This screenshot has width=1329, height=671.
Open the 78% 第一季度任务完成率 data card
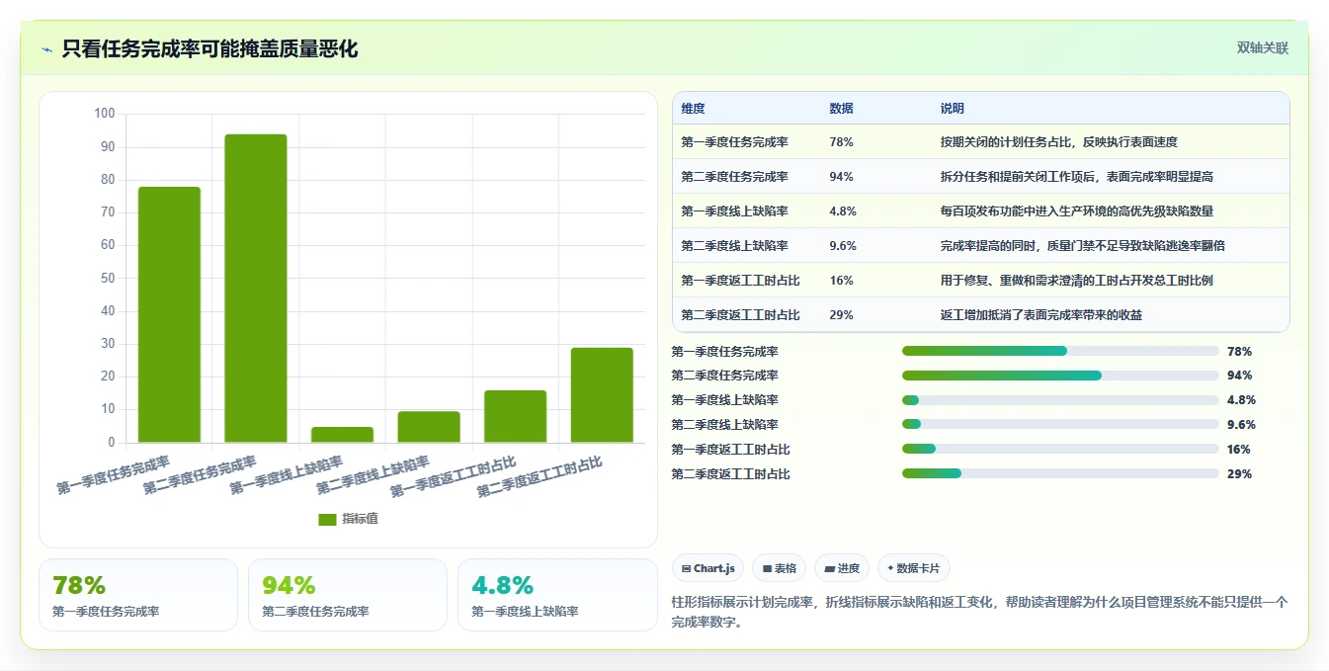(138, 595)
